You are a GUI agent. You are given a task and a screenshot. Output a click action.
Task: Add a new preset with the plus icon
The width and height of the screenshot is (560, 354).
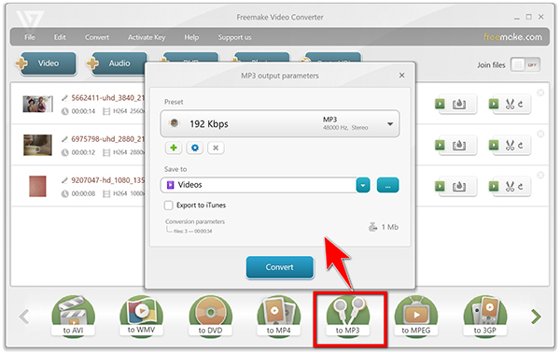click(x=174, y=148)
